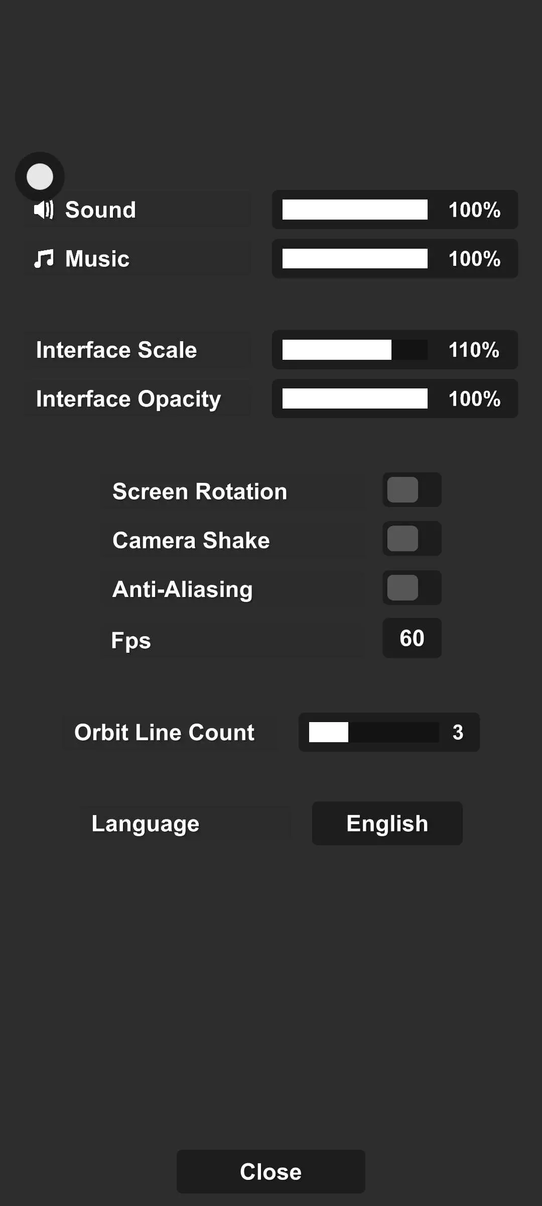Click the music note icon
The image size is (542, 1206).
tap(44, 259)
